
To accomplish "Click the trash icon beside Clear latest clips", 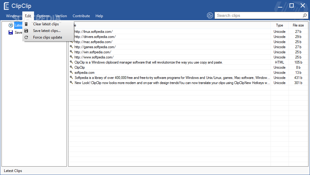I will tap(26, 24).
